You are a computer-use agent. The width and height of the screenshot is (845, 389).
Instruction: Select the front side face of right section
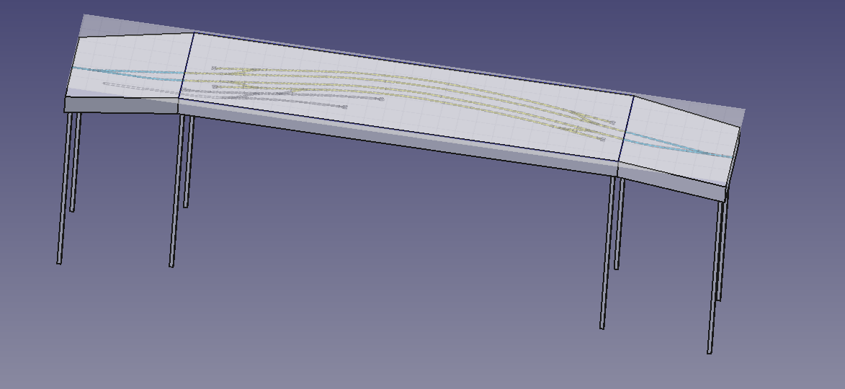[670, 187]
